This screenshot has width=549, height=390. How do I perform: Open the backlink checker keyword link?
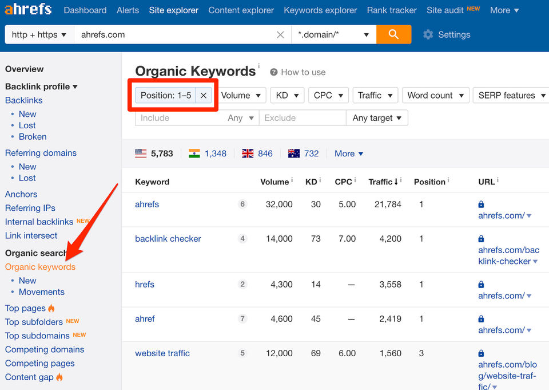[168, 239]
